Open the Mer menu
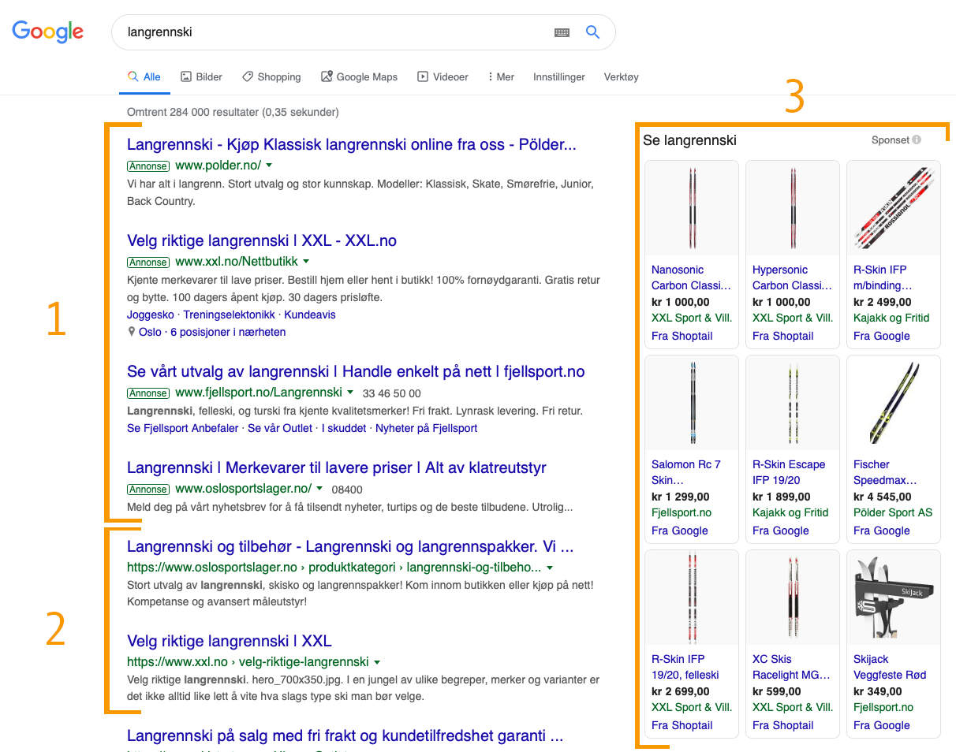Image resolution: width=956 pixels, height=752 pixels. point(501,76)
